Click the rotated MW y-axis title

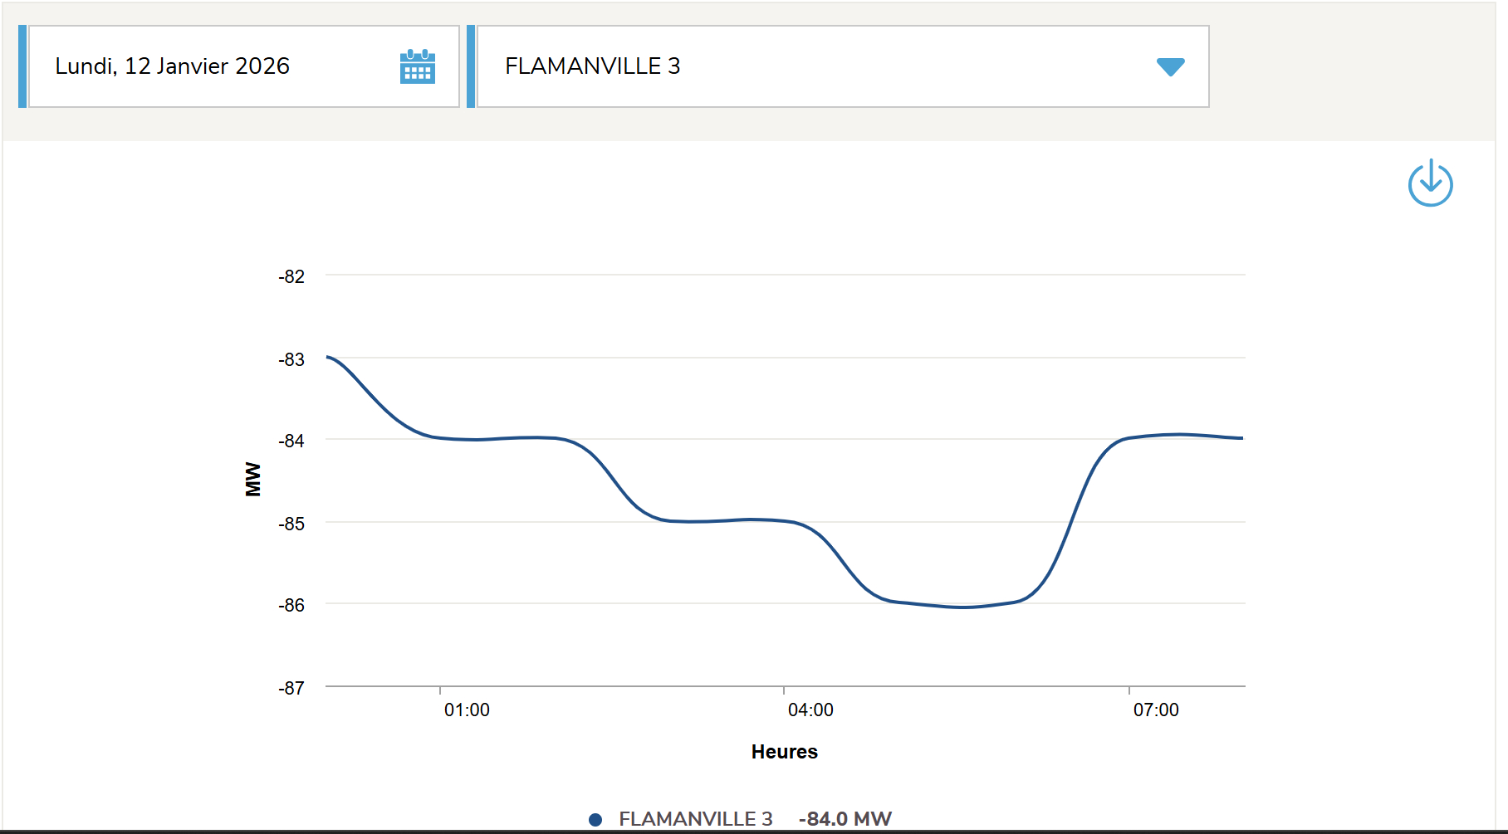click(253, 480)
